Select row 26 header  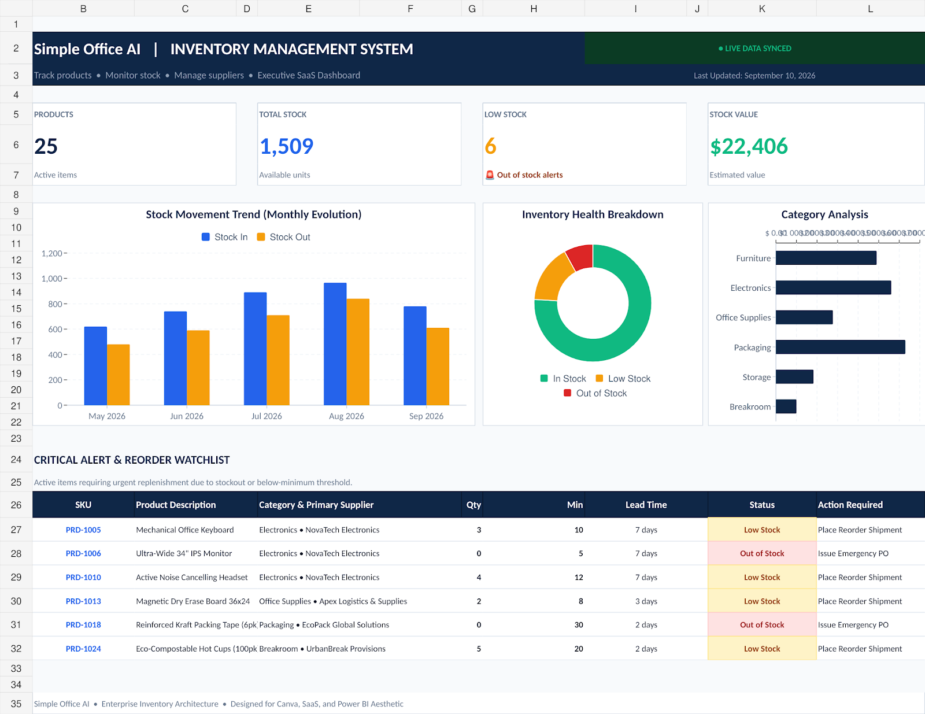point(16,505)
